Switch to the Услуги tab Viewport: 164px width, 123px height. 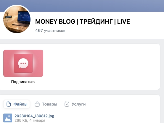click(x=75, y=104)
